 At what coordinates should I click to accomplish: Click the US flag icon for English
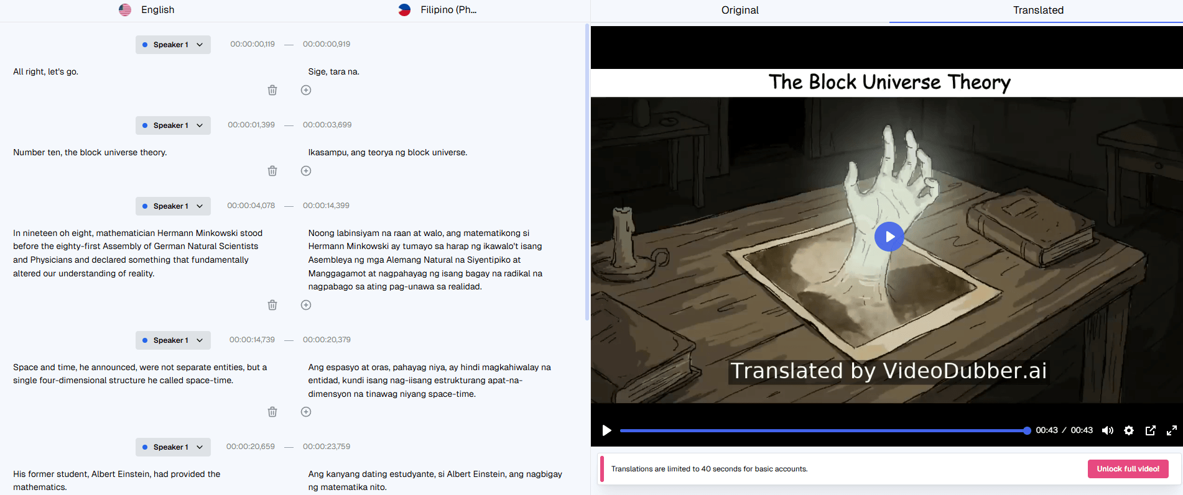(125, 10)
